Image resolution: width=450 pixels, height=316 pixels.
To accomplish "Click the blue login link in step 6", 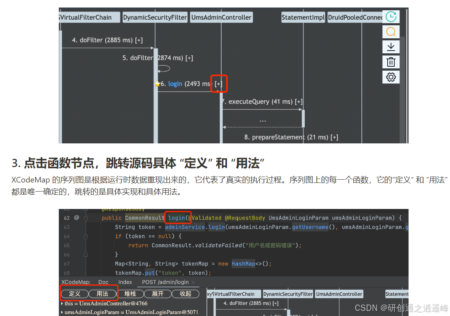I will point(175,84).
